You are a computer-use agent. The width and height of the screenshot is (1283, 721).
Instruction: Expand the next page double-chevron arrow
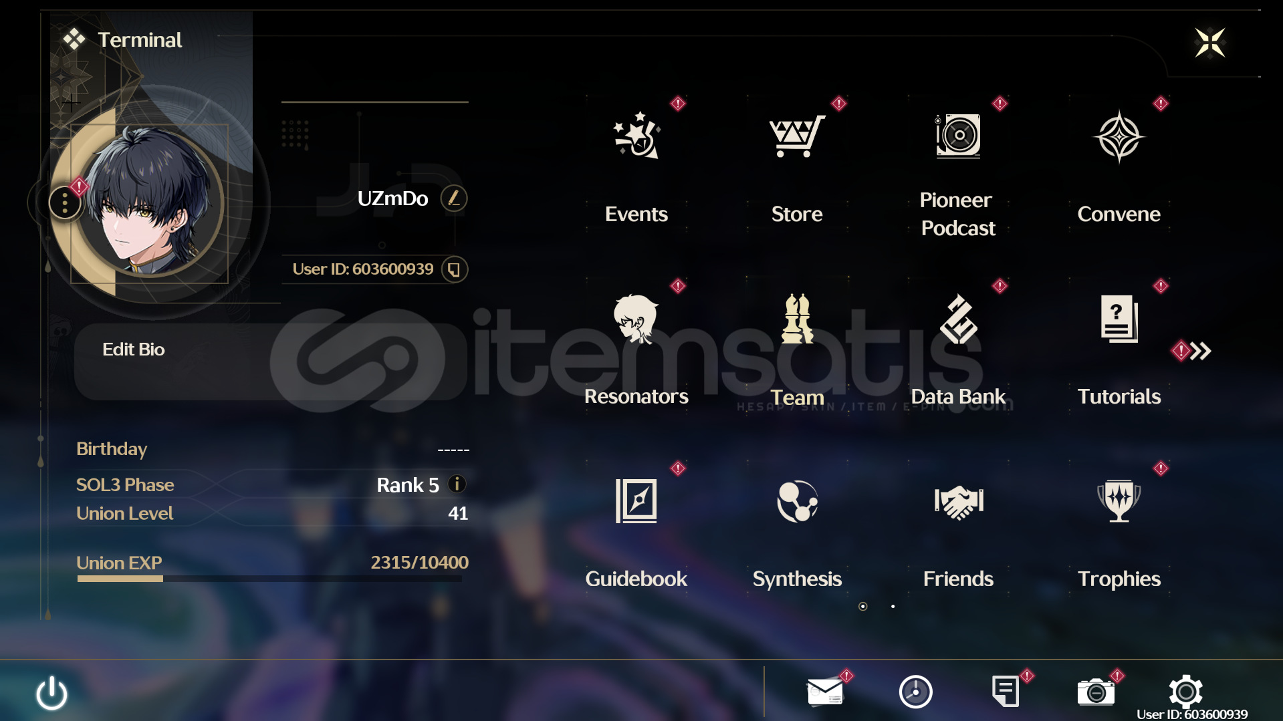[1200, 351]
